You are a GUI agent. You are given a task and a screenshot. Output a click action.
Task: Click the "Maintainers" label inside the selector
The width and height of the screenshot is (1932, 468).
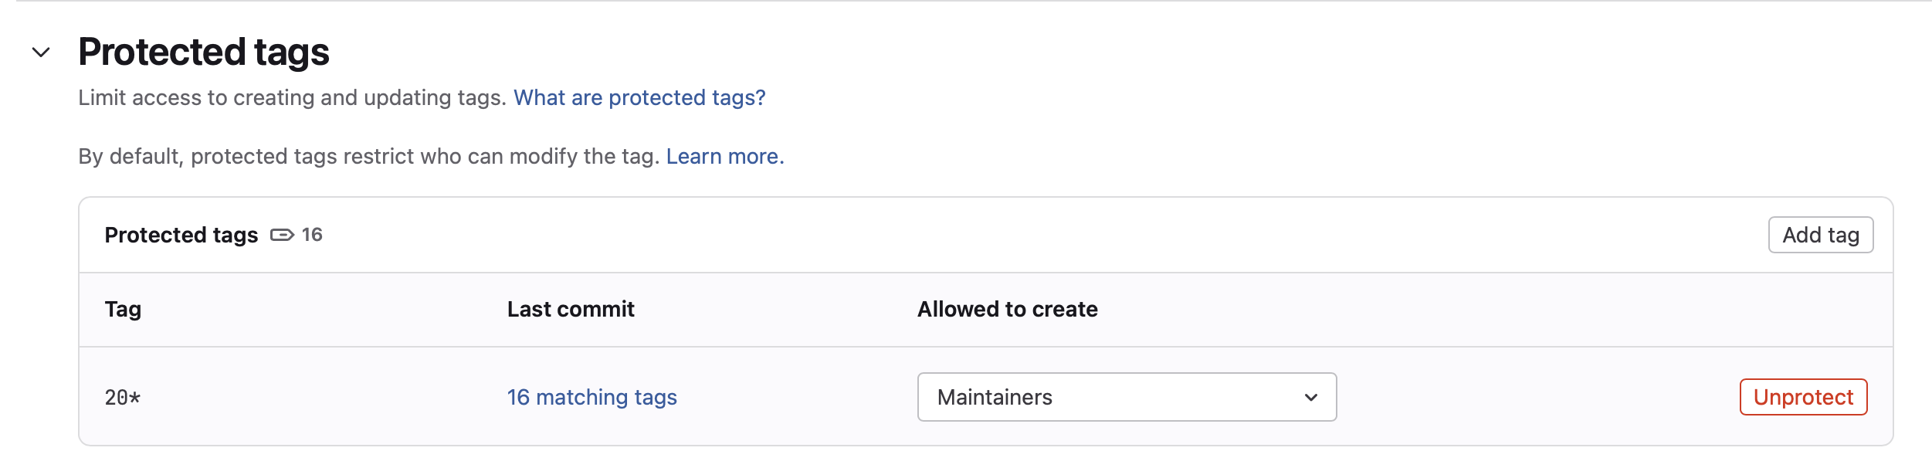point(995,397)
